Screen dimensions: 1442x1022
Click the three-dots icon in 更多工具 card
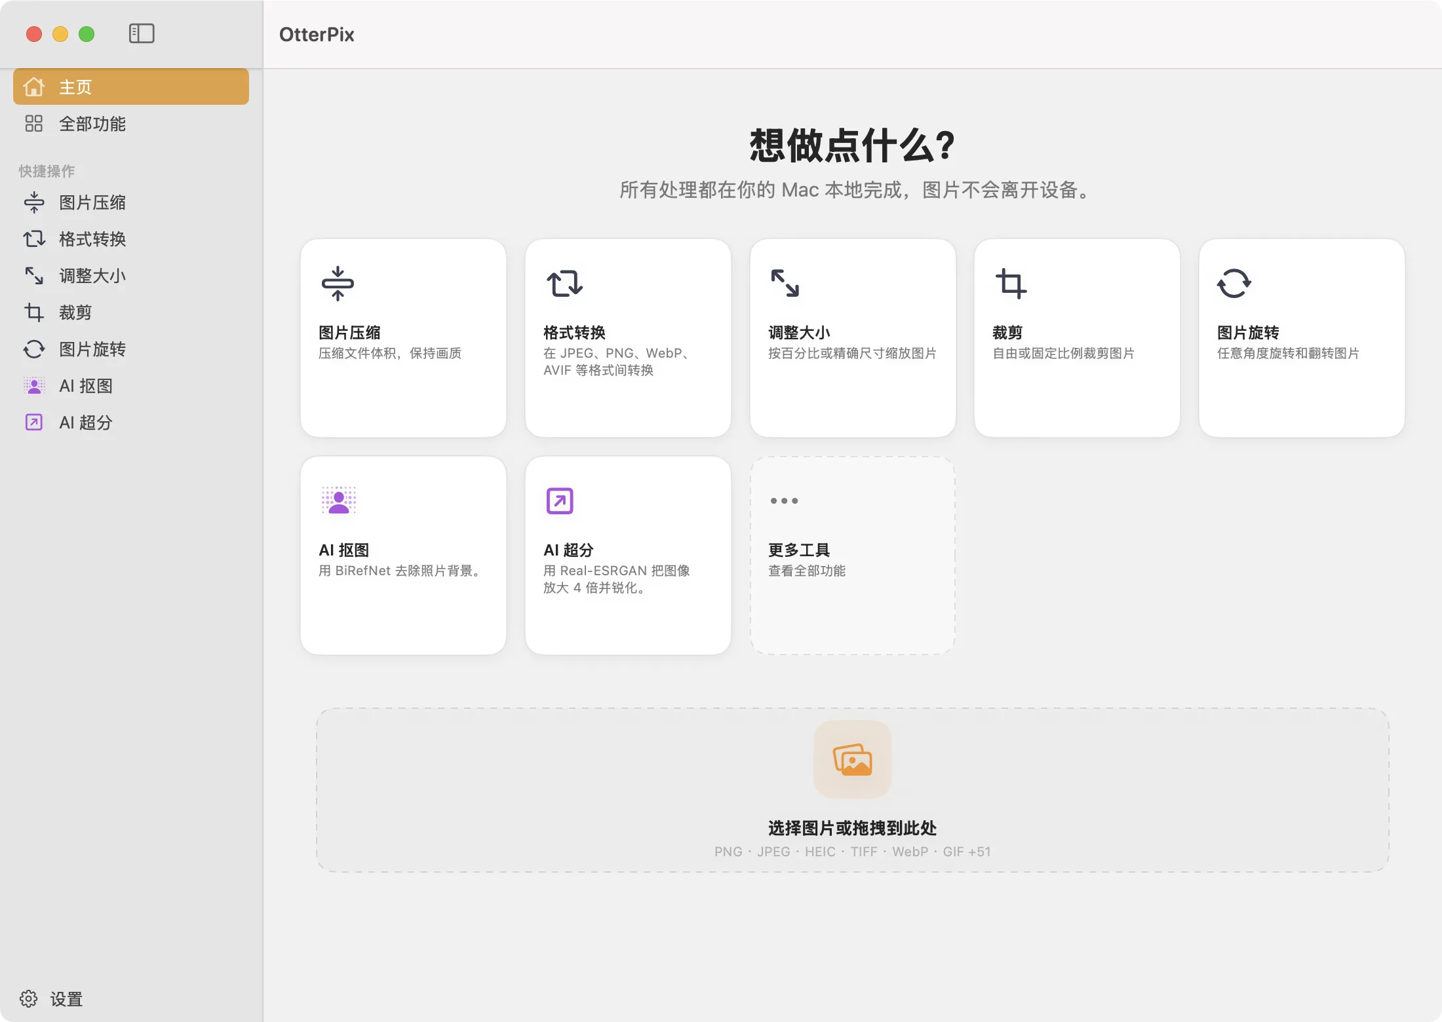[785, 501]
